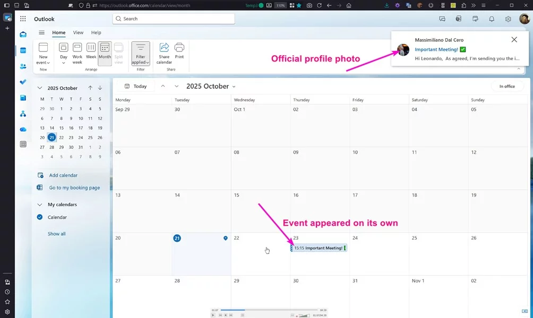This screenshot has width=533, height=318.
Task: Open Outlook settings gear in header
Action: pyautogui.click(x=508, y=19)
